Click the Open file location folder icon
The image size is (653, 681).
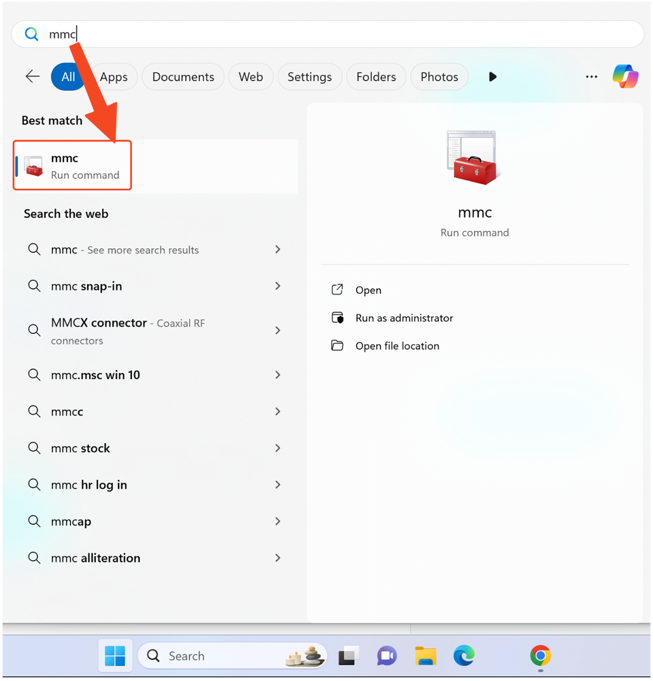[x=337, y=346]
